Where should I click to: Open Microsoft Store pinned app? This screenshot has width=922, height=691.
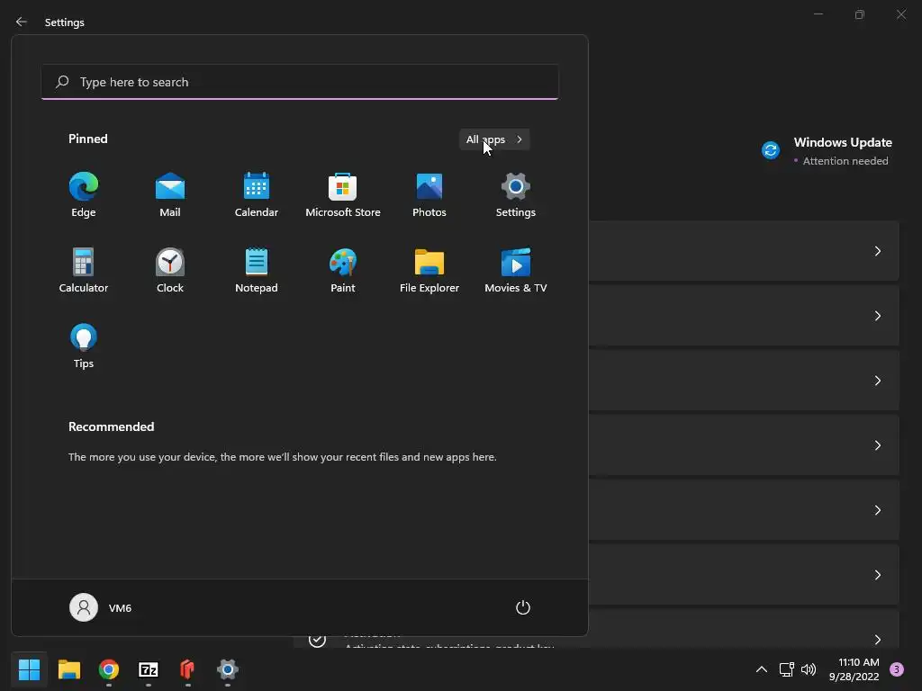coord(343,195)
